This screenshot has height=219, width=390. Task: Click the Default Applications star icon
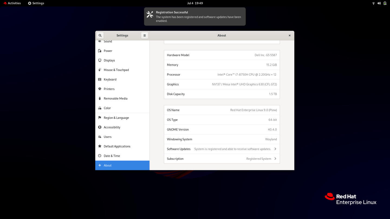(100, 146)
